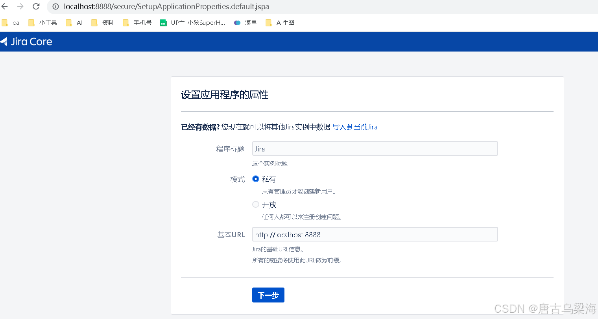
Task: Click the browser back arrow
Action: pyautogui.click(x=5, y=6)
